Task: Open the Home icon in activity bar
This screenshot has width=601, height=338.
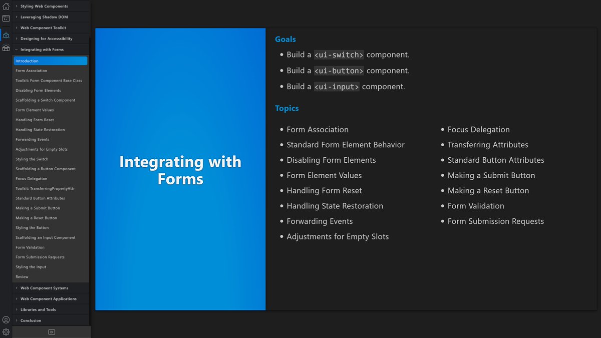Action: [6, 7]
